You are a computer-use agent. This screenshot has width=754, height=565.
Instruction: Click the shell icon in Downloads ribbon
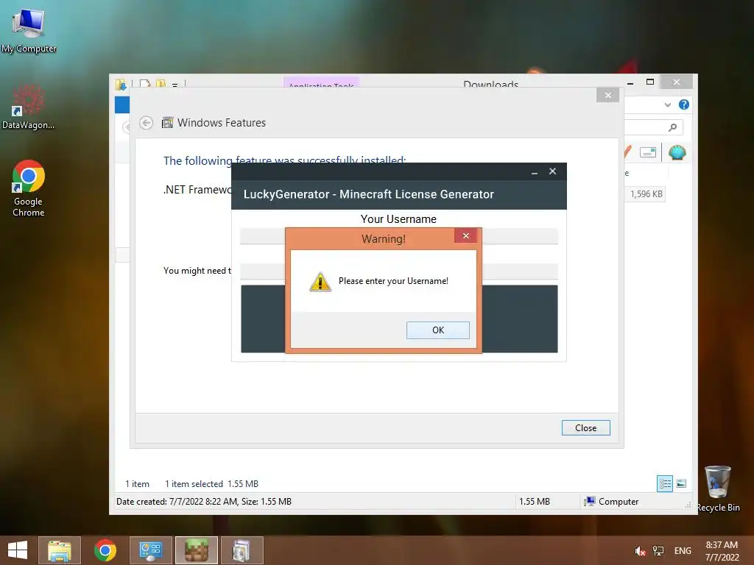coord(677,153)
